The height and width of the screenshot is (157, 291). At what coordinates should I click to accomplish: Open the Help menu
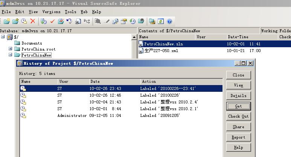click(x=96, y=12)
